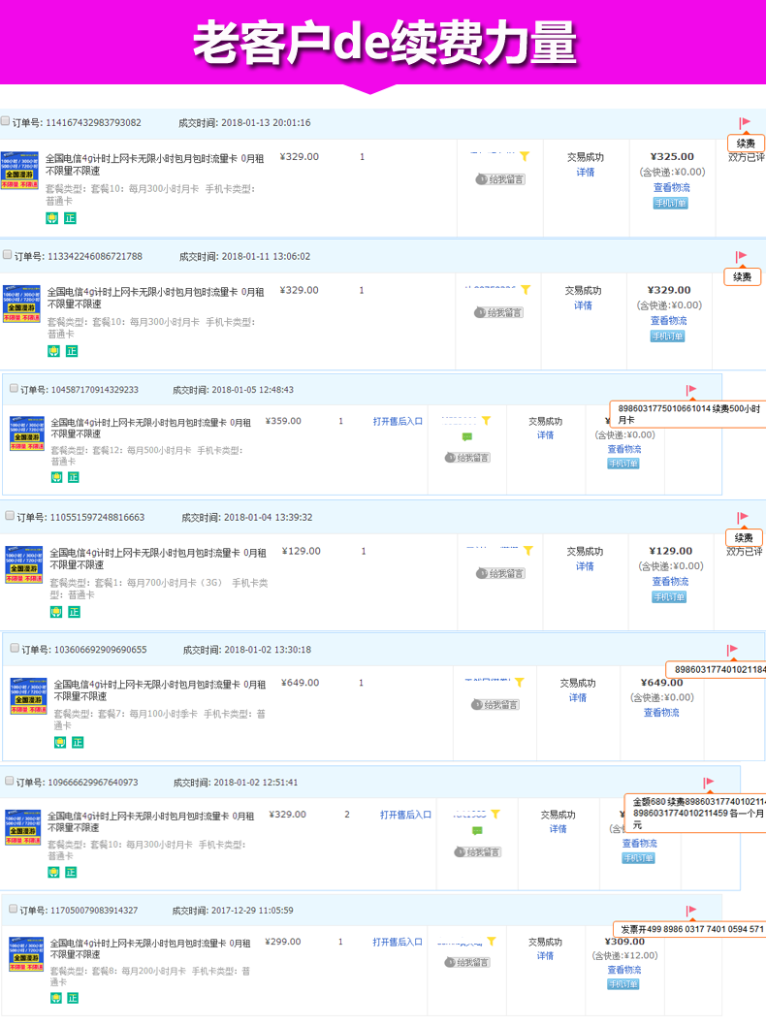Open 详情 for order 114167432983793082
This screenshot has width=766, height=1026.
(586, 172)
